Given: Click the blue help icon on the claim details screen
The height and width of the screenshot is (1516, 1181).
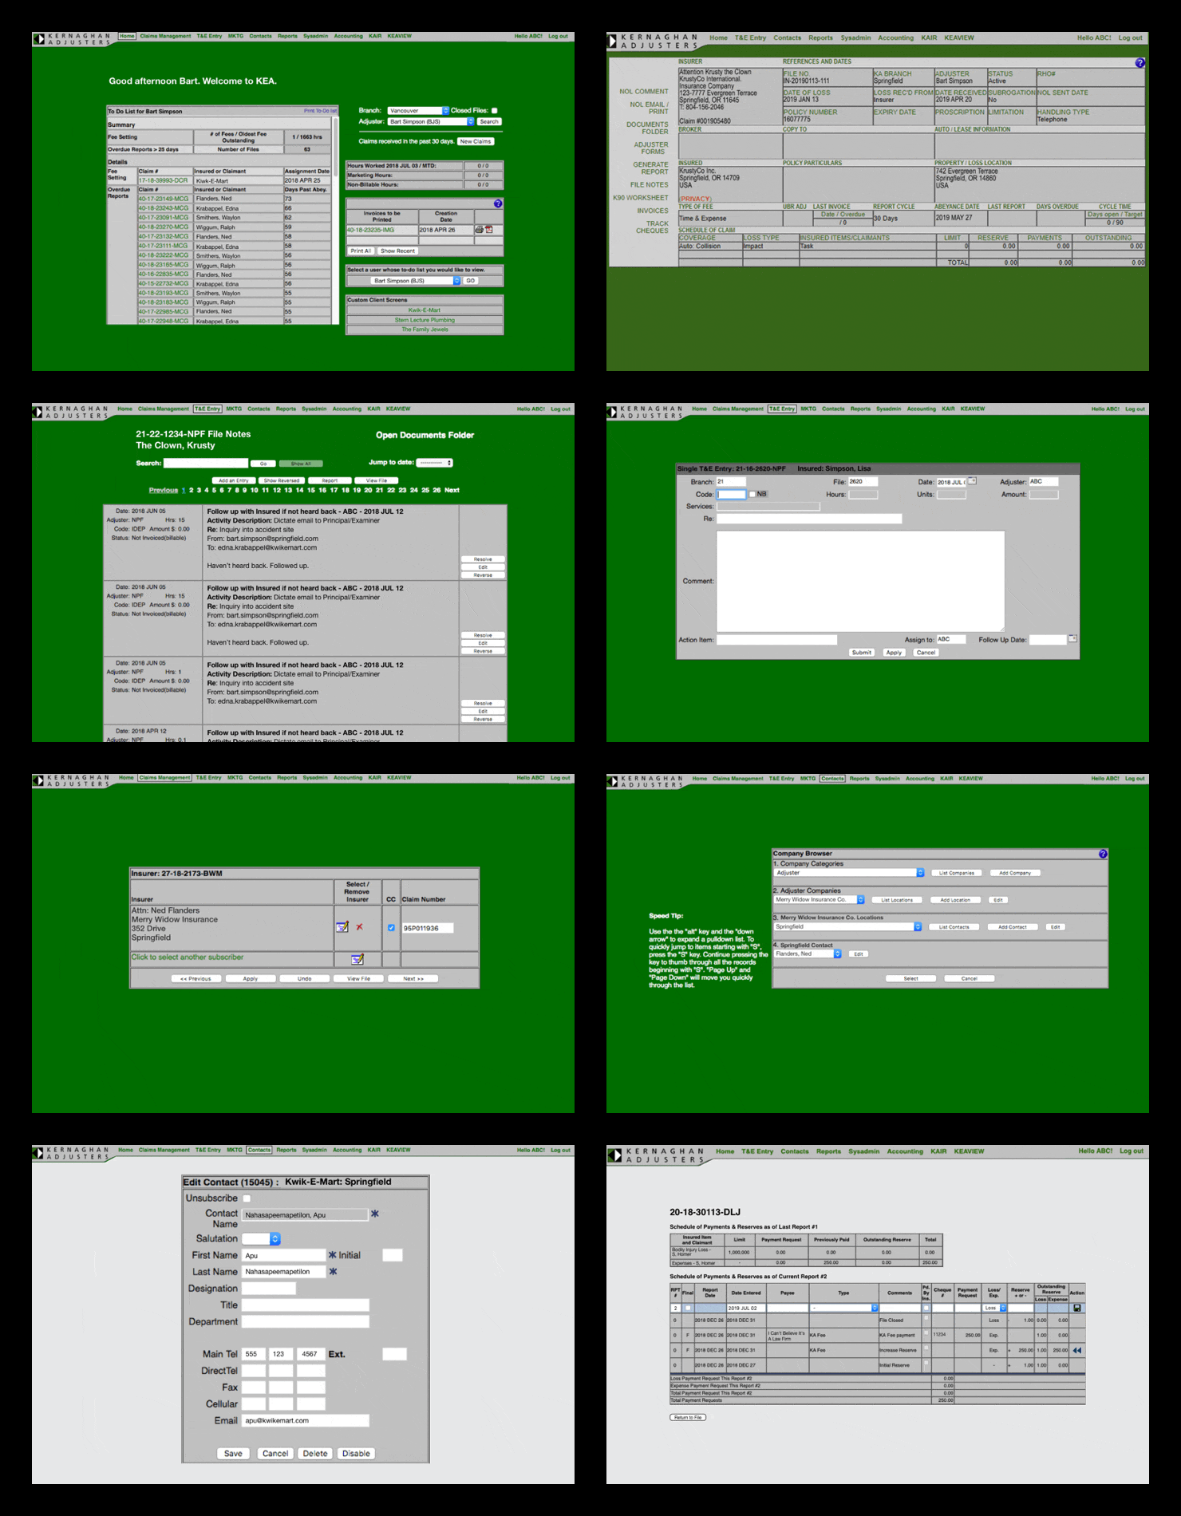Looking at the screenshot, I should pyautogui.click(x=1140, y=63).
